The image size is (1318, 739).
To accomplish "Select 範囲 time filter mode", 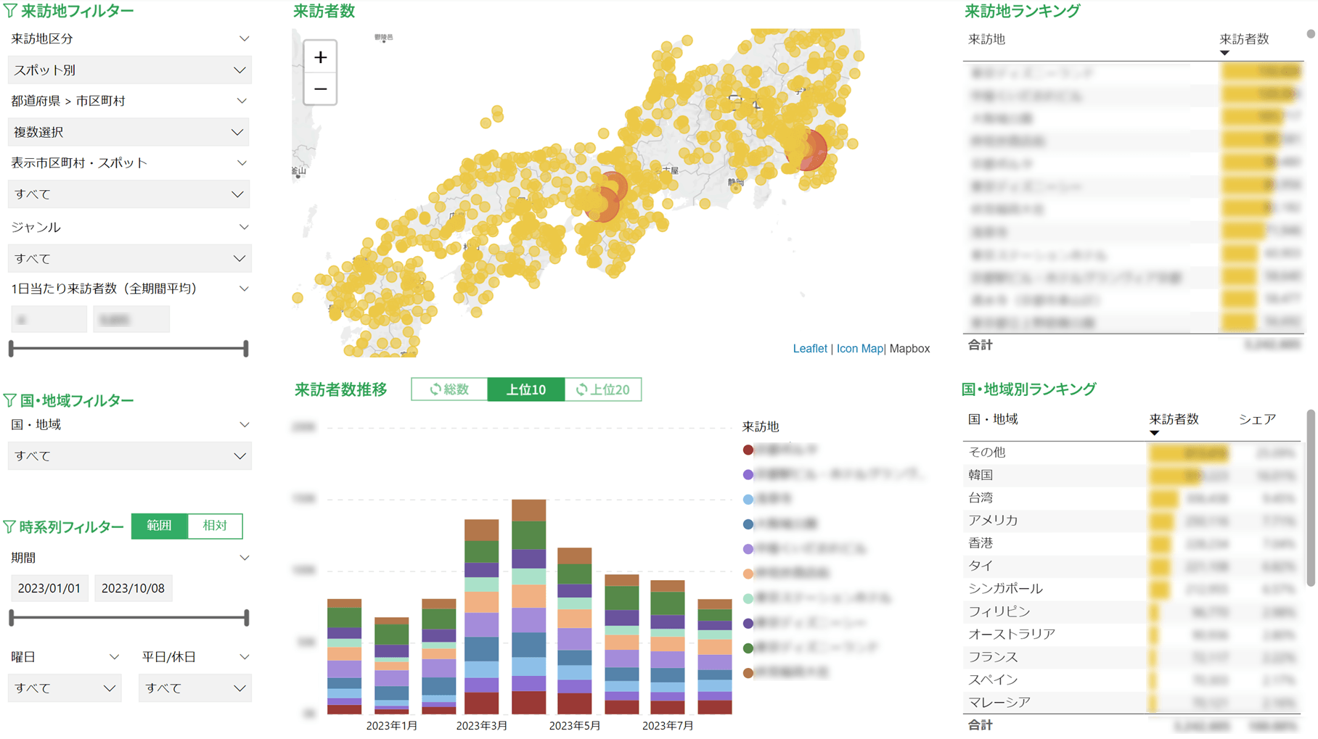I will click(x=160, y=526).
